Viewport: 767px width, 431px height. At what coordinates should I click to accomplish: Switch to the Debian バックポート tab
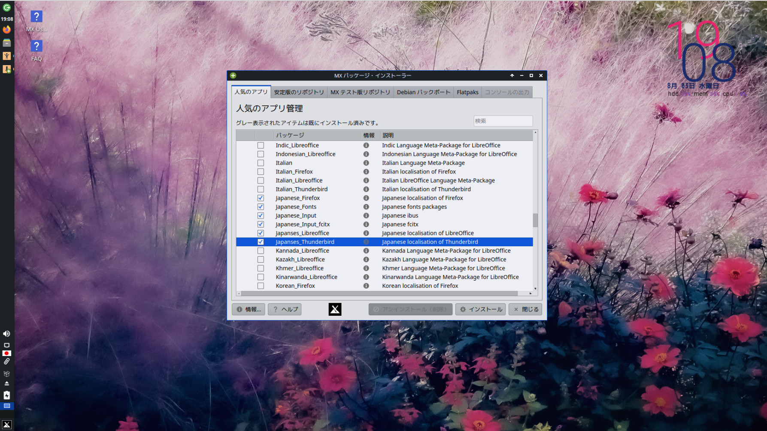point(424,92)
